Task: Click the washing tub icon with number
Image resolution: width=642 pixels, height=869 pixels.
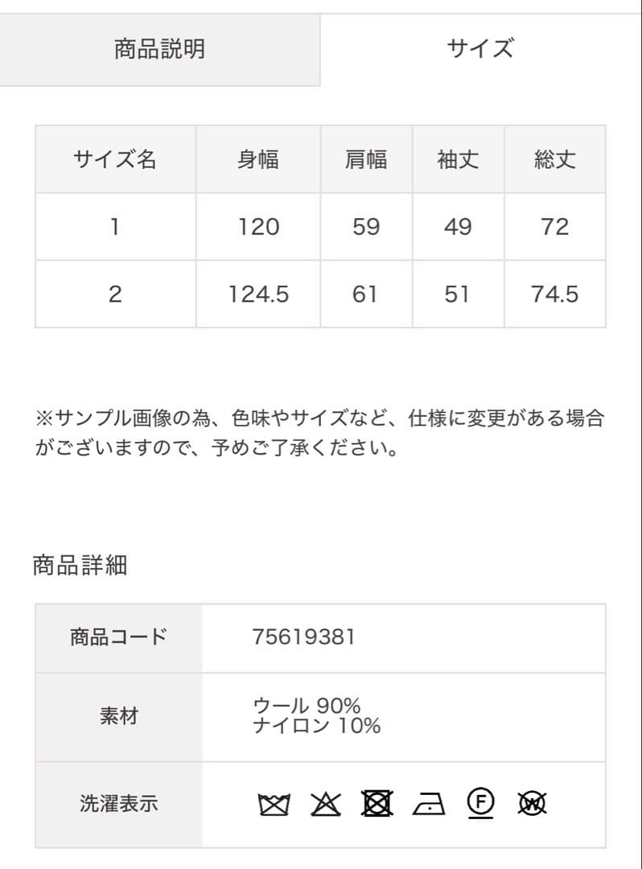Action: point(274,802)
